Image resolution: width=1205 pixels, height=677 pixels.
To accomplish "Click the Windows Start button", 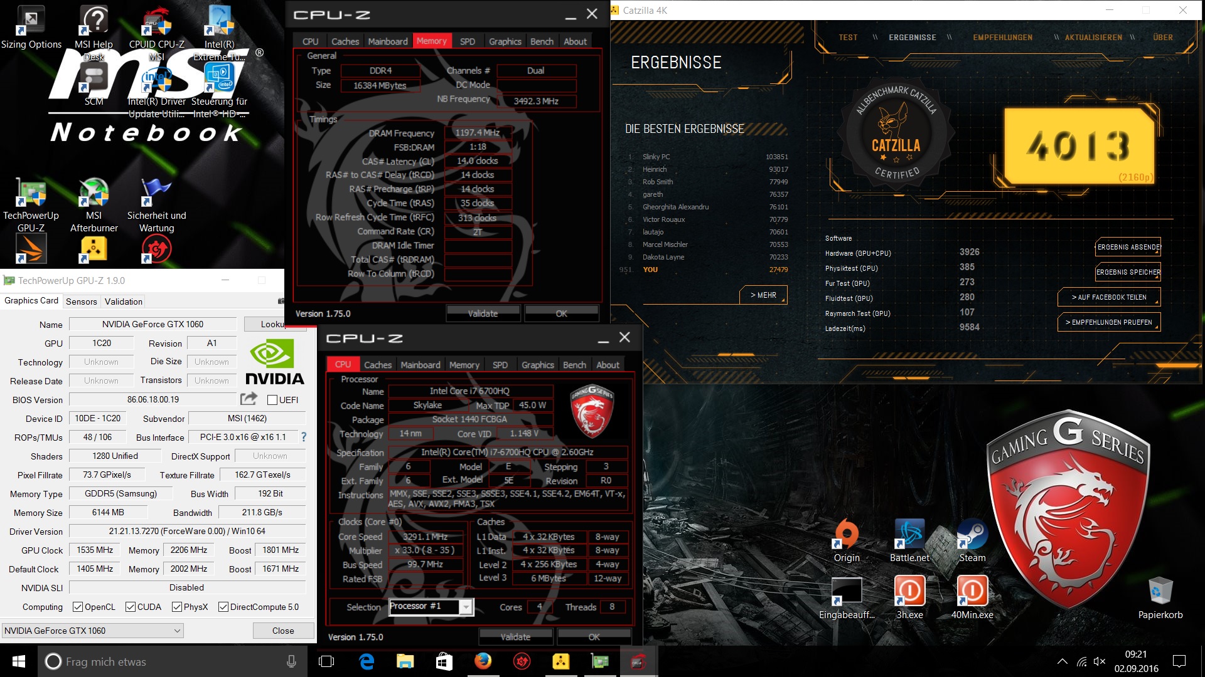I will tap(19, 661).
